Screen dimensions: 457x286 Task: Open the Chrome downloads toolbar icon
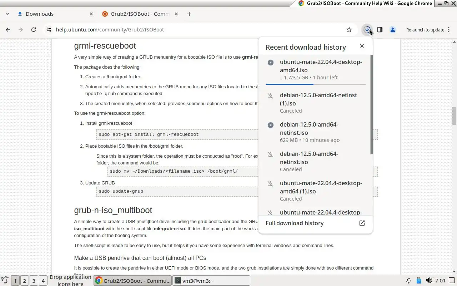pyautogui.click(x=367, y=30)
